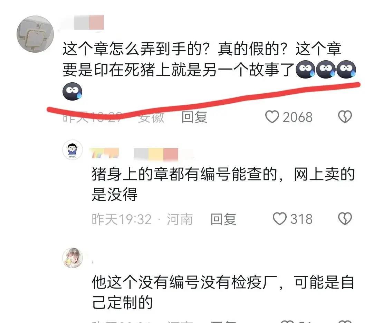Select reply text 他这个没有编号没有检疫厂
Viewport: 373px width, 323px height.
coord(184,282)
